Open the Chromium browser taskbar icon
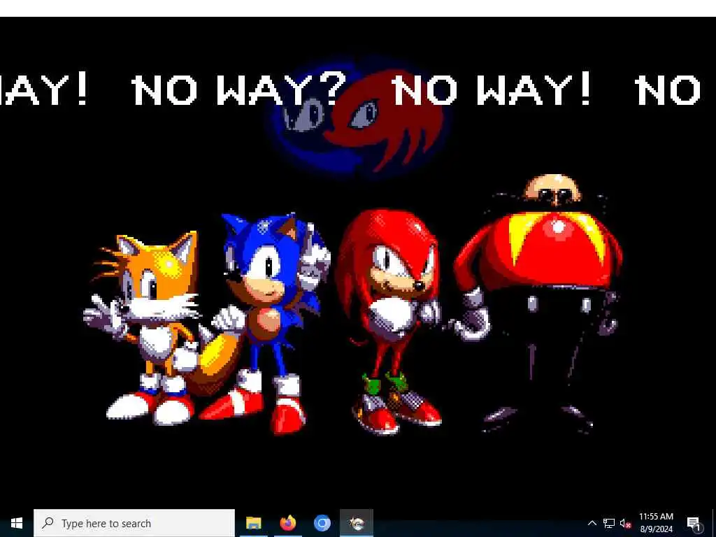 (322, 523)
